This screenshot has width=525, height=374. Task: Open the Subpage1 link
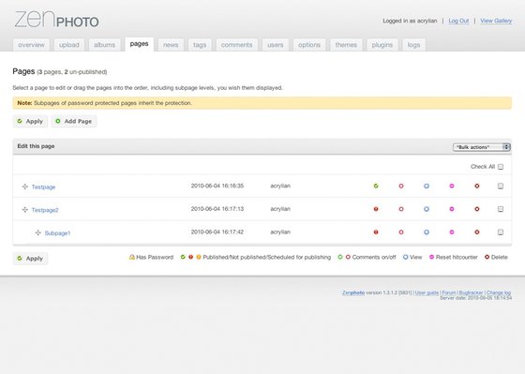point(57,233)
